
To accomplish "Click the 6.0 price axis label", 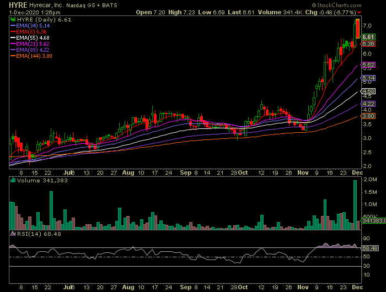I will (x=367, y=54).
